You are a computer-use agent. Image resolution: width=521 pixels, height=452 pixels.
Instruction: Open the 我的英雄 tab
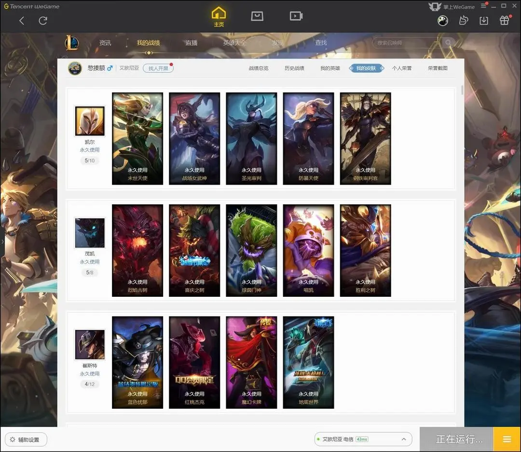330,68
